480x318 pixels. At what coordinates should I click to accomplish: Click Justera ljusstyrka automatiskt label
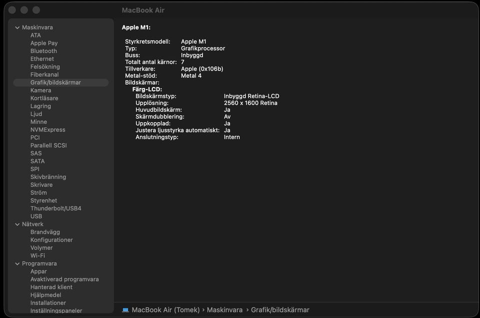[177, 130]
